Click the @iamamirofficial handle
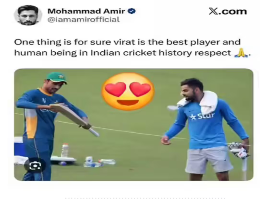The height and width of the screenshot is (199, 260). pyautogui.click(x=83, y=20)
